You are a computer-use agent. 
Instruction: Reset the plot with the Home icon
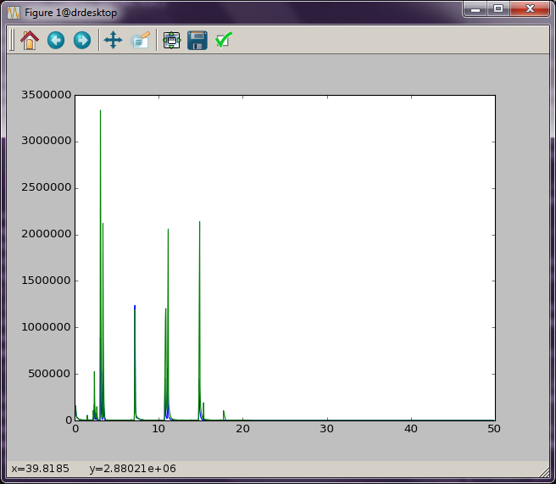click(x=30, y=40)
